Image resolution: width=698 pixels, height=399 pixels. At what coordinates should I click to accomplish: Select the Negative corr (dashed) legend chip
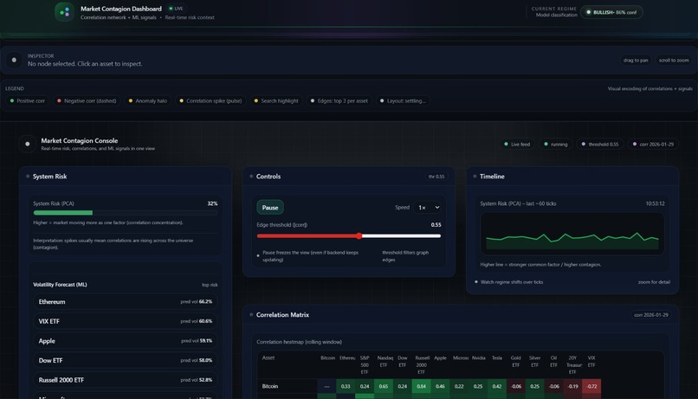coord(87,101)
